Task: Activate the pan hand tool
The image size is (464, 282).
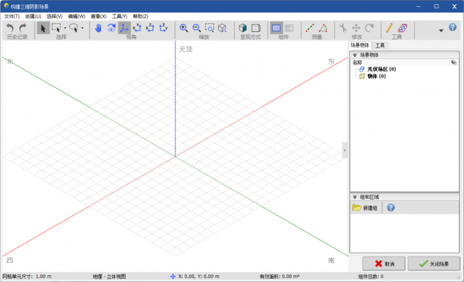Action: coord(98,28)
